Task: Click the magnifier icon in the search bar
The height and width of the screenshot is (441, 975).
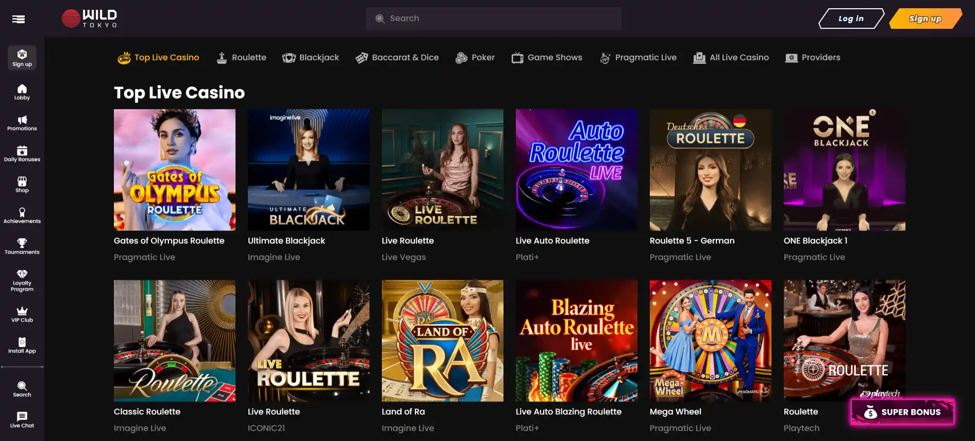Action: click(x=380, y=19)
